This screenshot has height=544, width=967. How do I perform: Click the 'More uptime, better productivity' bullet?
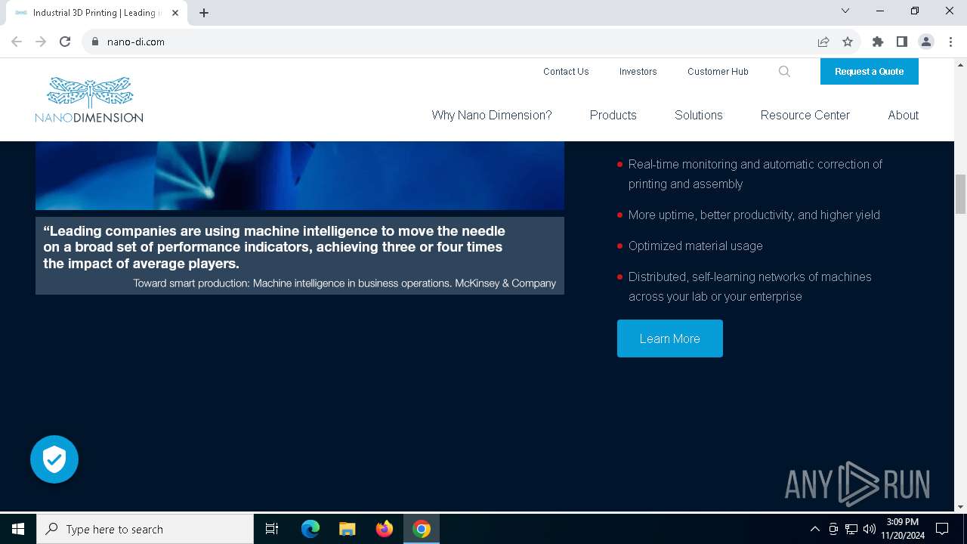(x=754, y=215)
